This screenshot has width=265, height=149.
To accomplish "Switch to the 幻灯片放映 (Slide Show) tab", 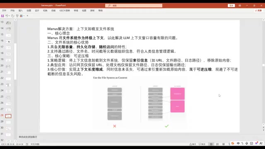I will coord(65,10).
